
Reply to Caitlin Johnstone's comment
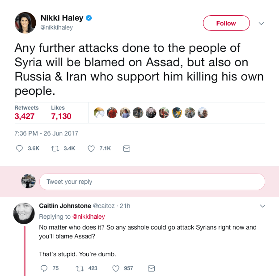tap(44, 268)
